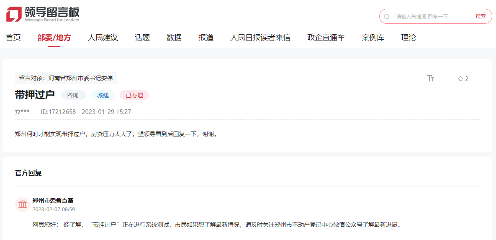Open the 报道 navigation item
This screenshot has height=240, width=496.
tap(206, 38)
